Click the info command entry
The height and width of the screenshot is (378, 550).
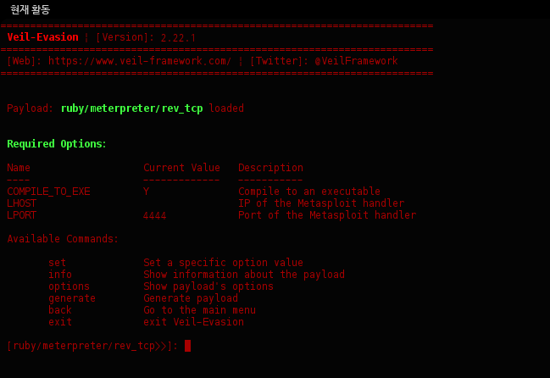pos(60,275)
